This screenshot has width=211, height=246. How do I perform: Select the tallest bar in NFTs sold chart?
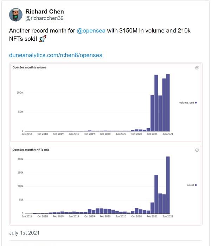click(168, 185)
